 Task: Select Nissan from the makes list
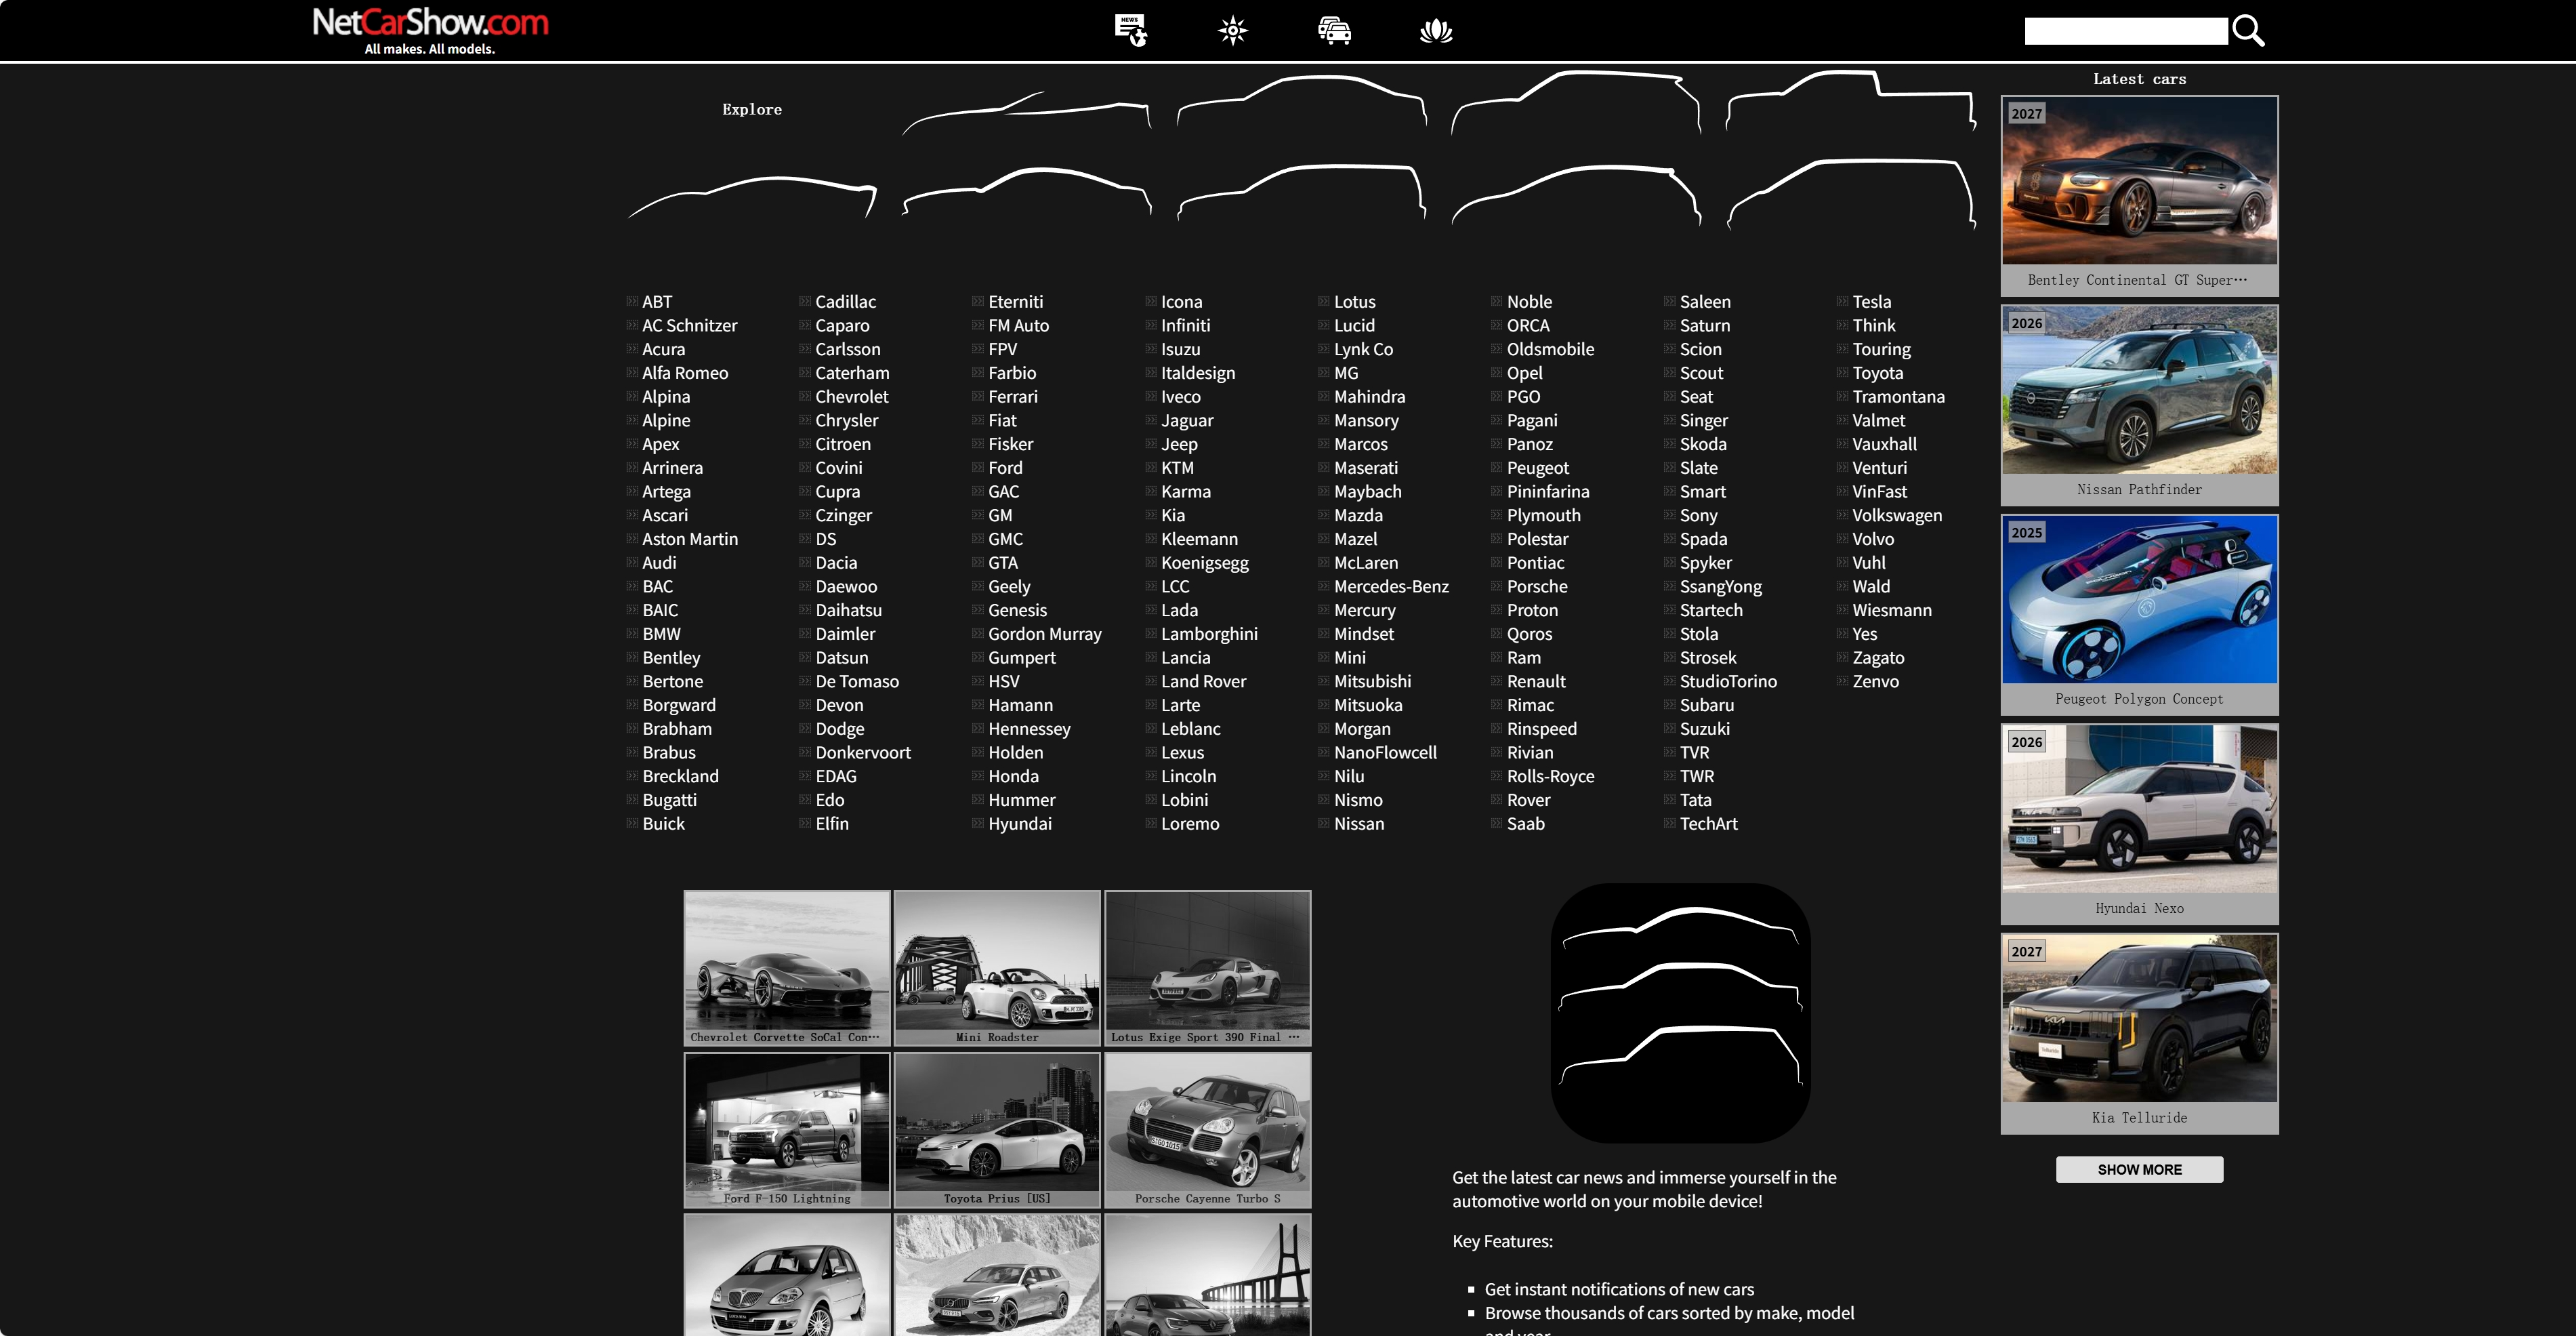1359,825
